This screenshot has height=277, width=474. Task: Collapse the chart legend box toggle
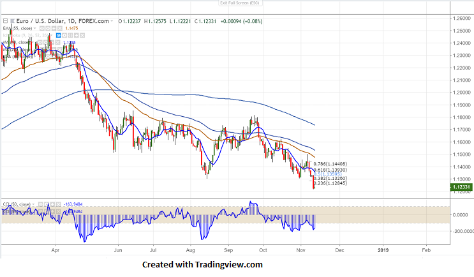(x=5, y=21)
